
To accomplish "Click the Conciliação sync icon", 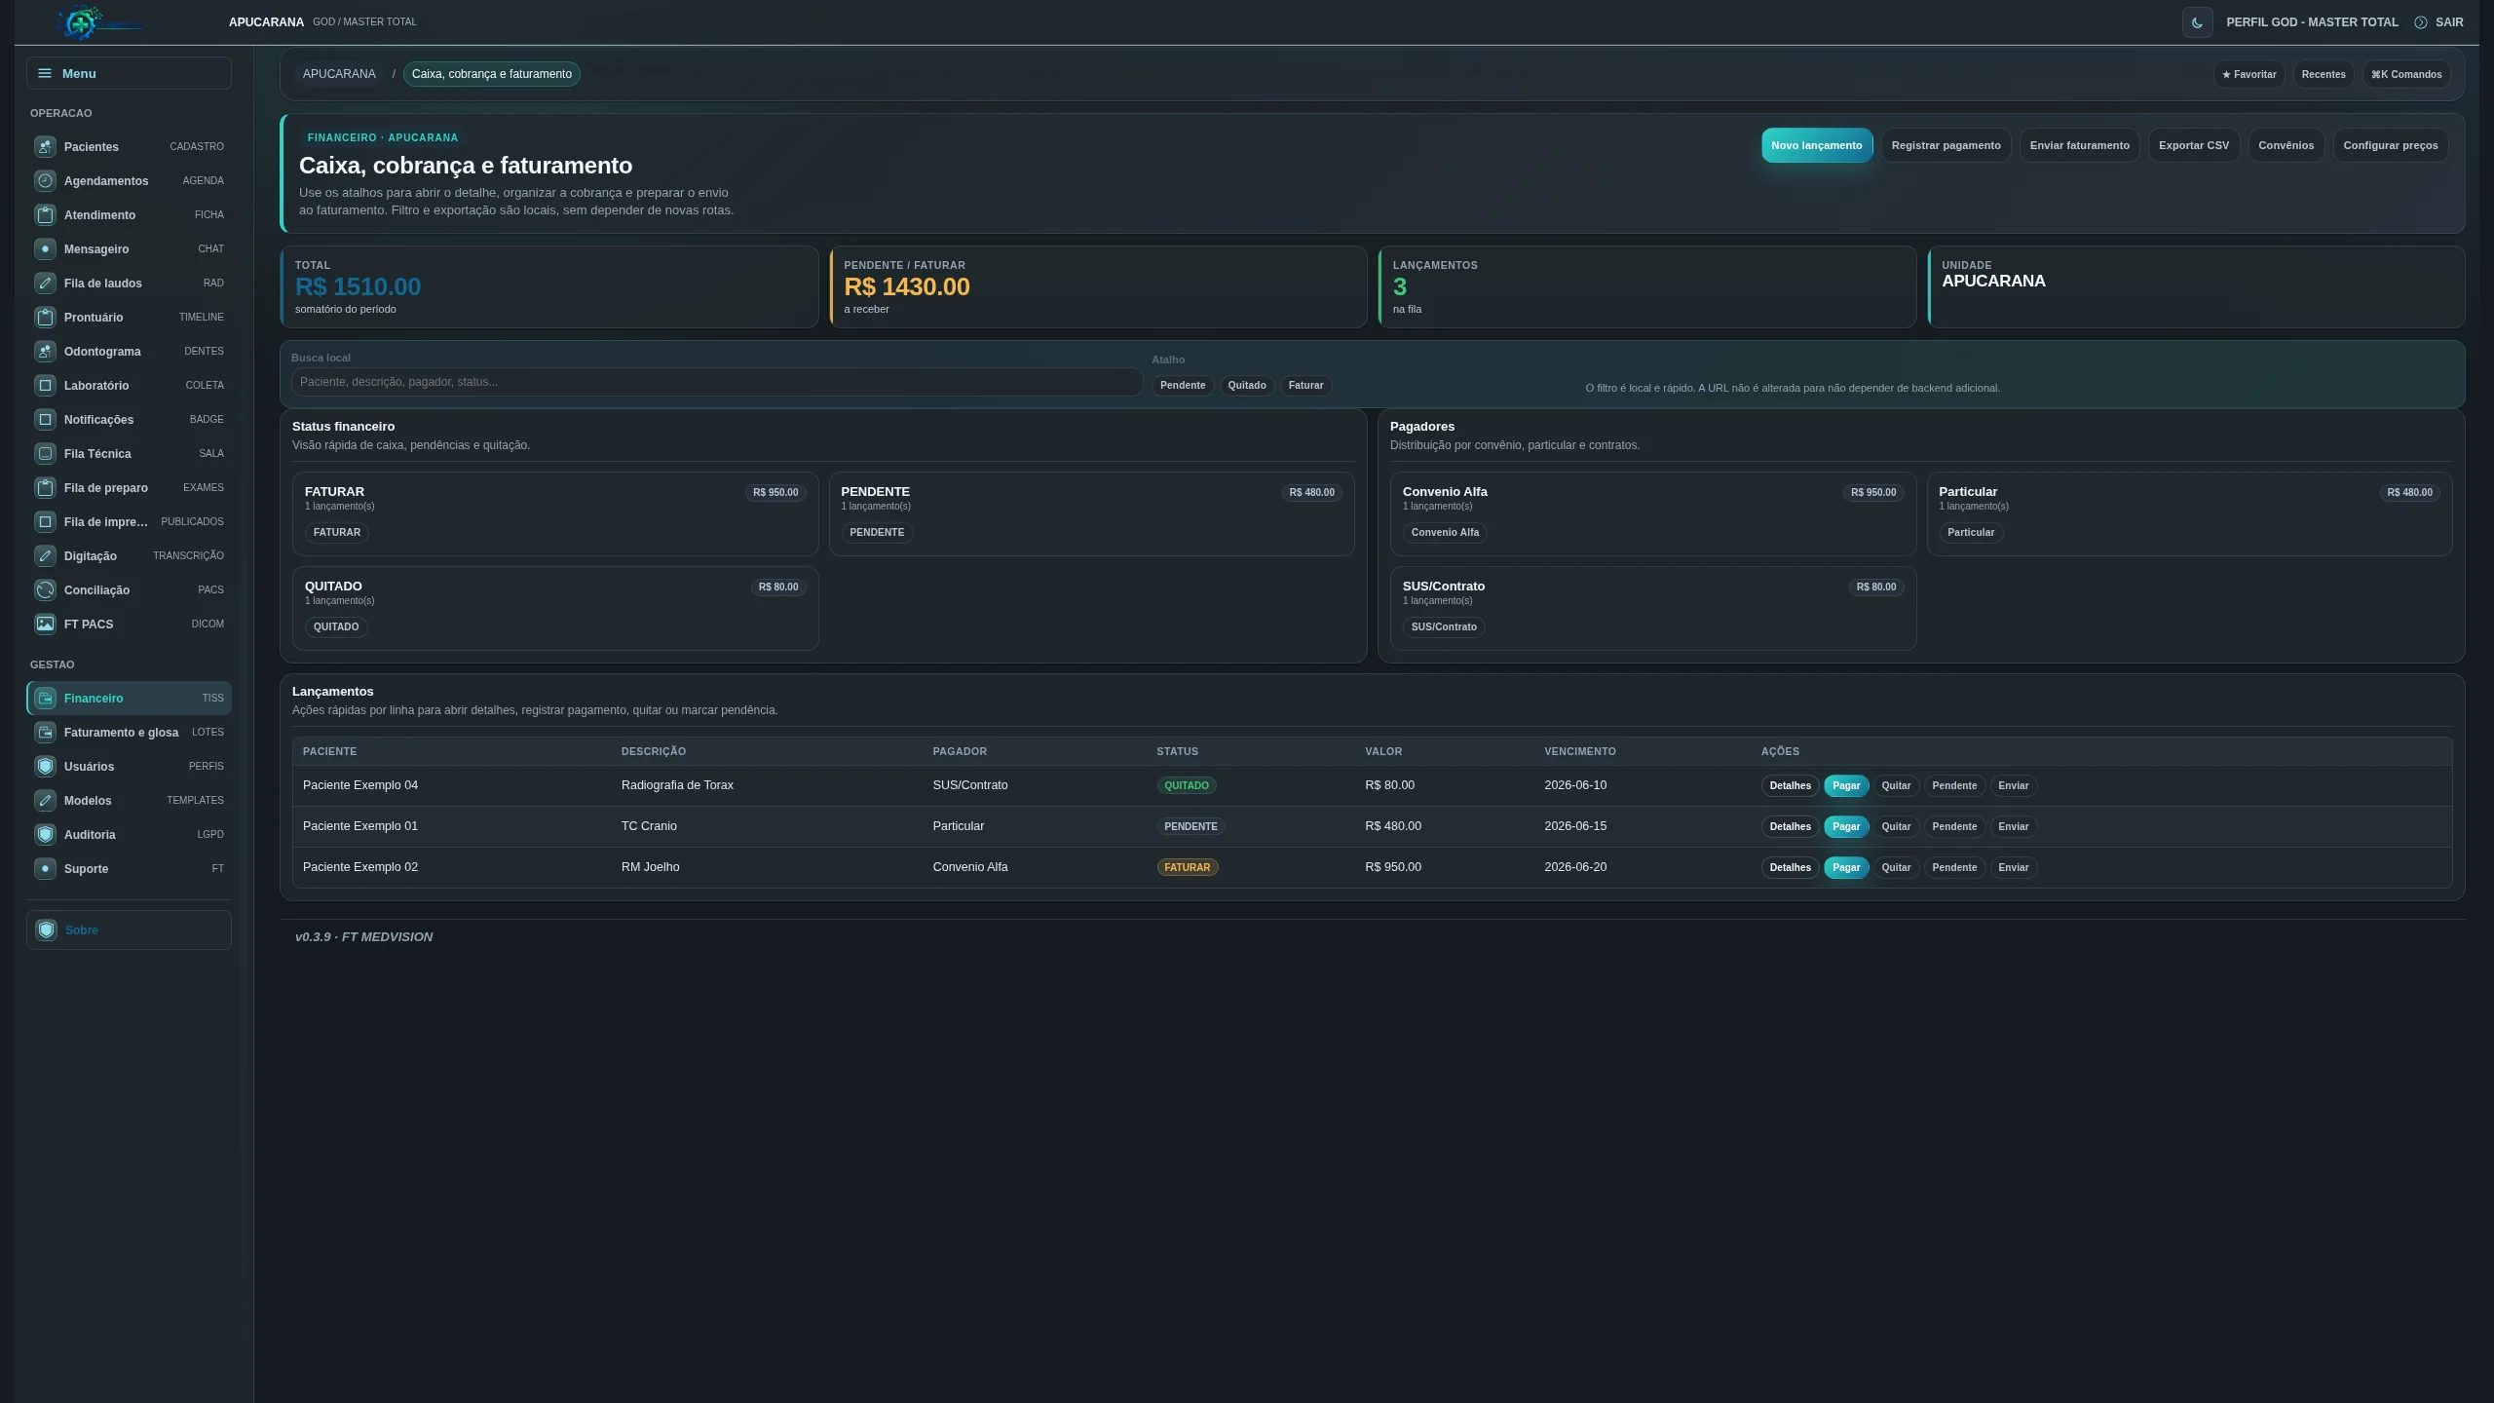I will 45,589.
